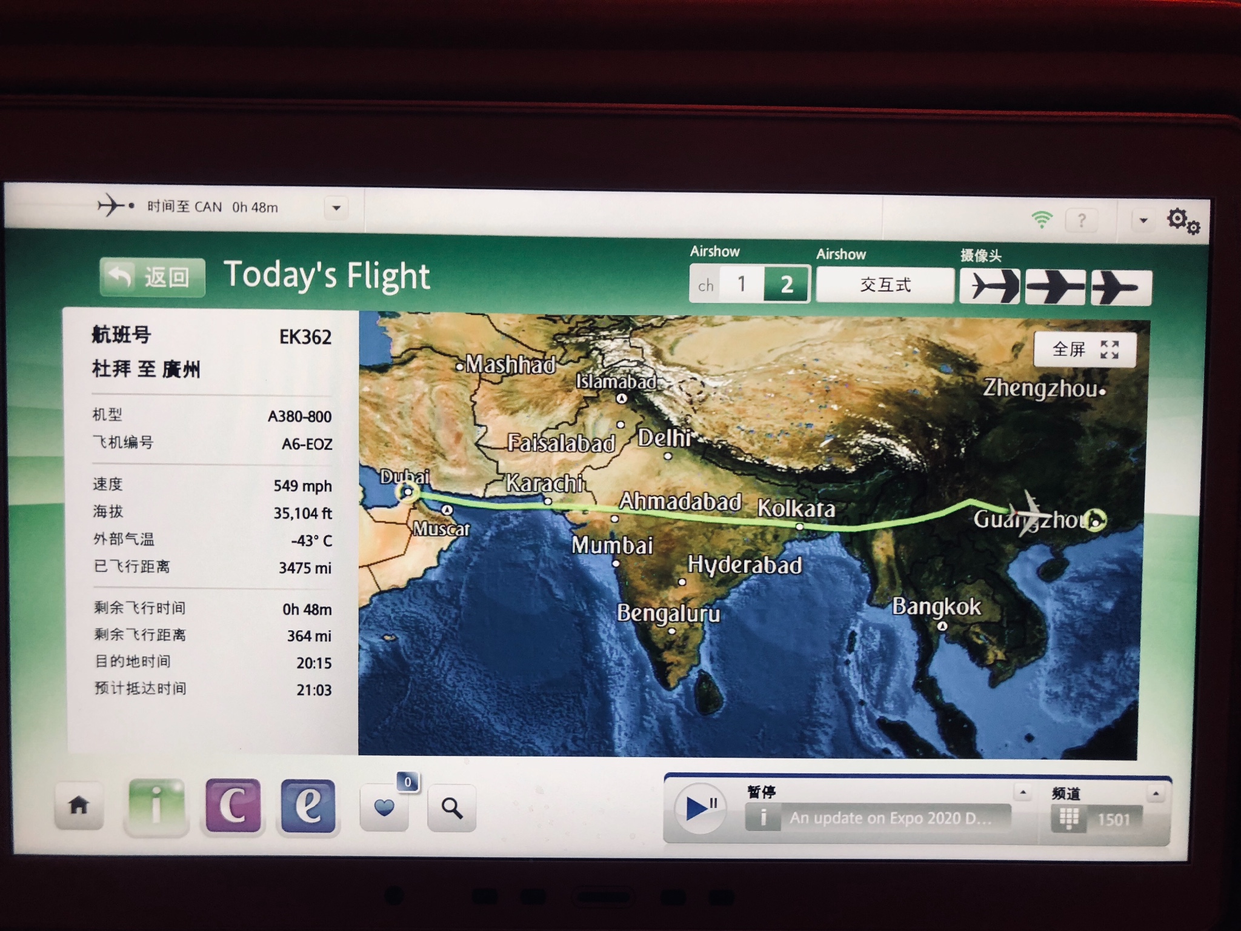Open the settings gear icon
Screen dimensions: 1241x931
pos(1182,221)
